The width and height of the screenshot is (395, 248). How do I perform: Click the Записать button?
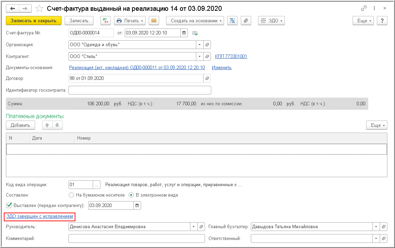79,20
